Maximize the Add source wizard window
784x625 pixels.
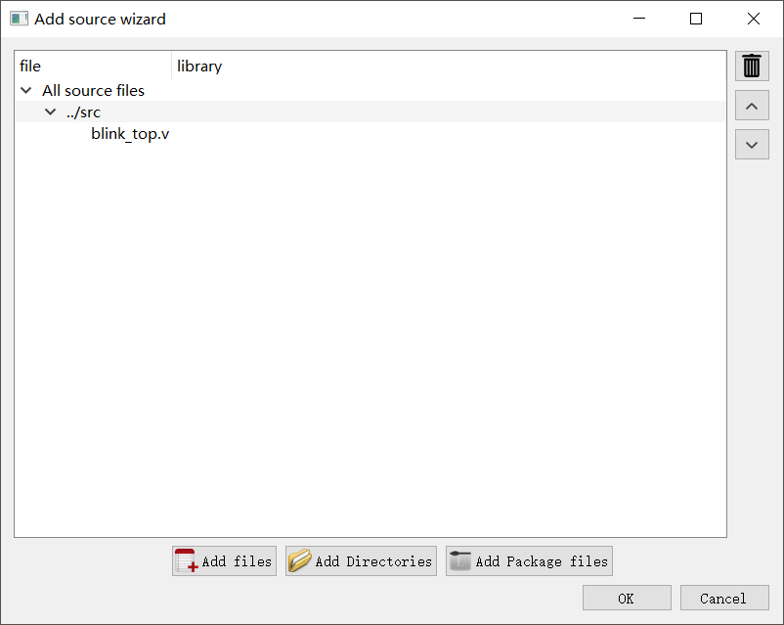coord(695,19)
